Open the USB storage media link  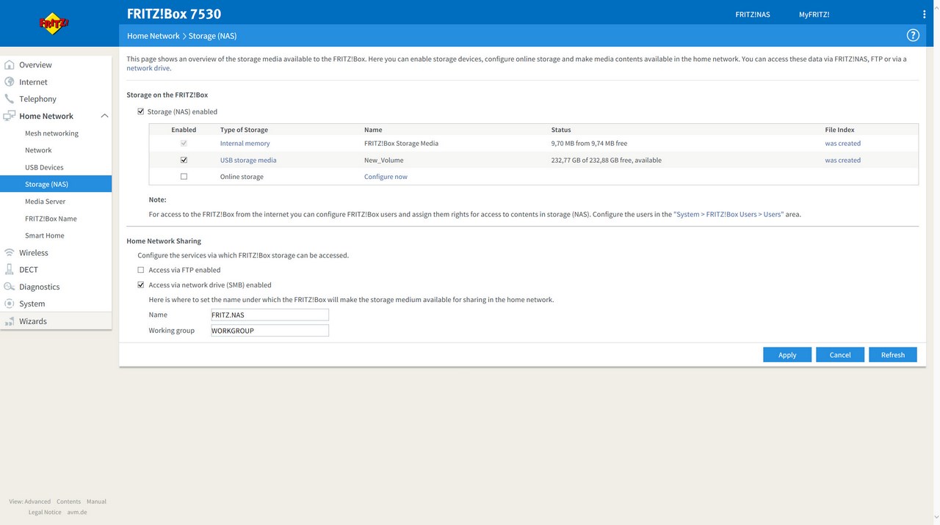click(248, 160)
